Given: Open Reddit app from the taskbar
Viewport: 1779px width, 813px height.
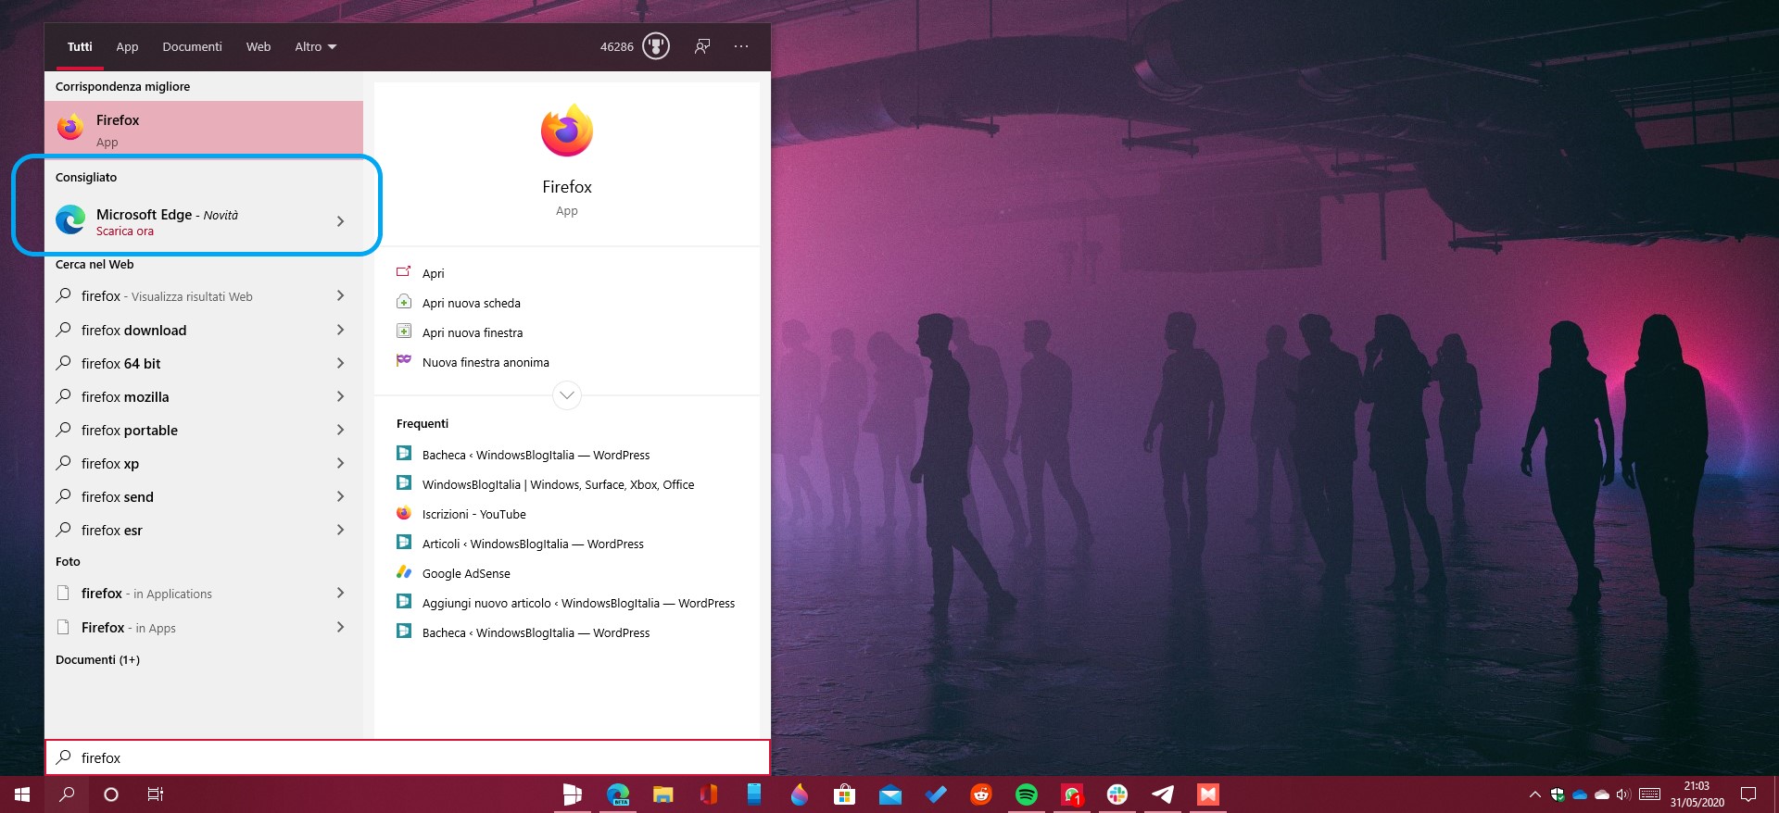Looking at the screenshot, I should coord(981,794).
